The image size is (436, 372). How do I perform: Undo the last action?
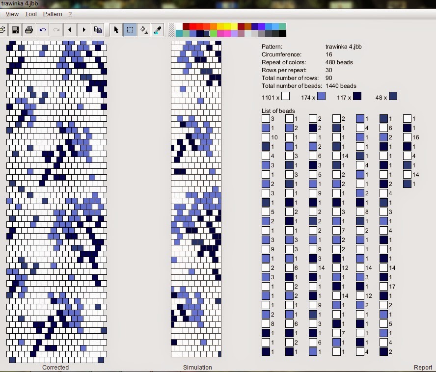click(43, 30)
